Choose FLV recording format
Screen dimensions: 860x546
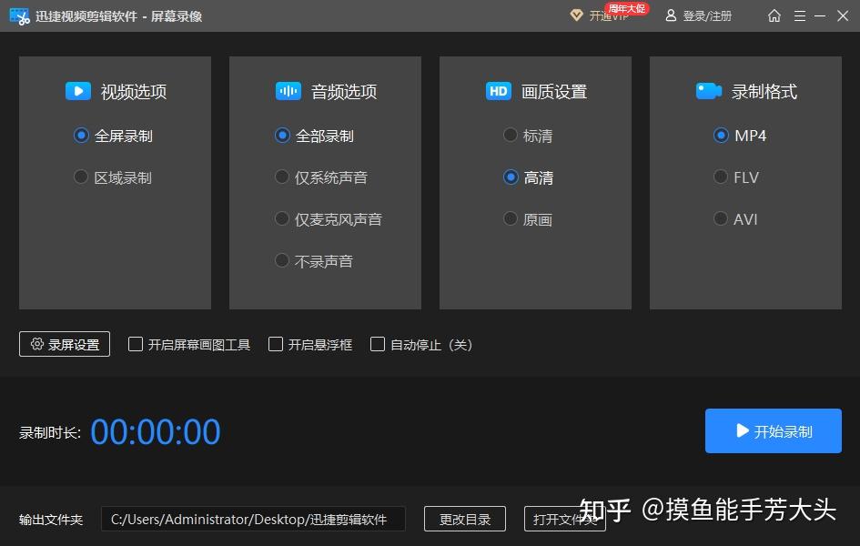coord(736,177)
